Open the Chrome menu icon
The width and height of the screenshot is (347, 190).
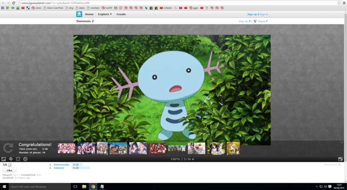pos(344,3)
